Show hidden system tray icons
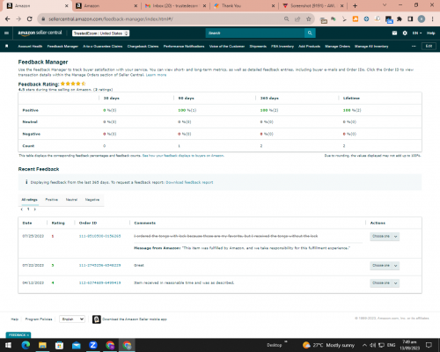 point(364,345)
